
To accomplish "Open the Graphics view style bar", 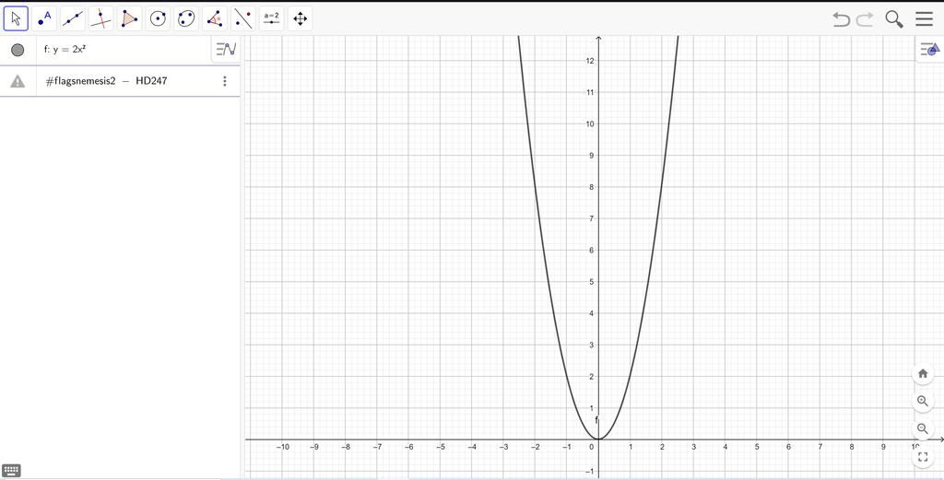I will [x=929, y=50].
